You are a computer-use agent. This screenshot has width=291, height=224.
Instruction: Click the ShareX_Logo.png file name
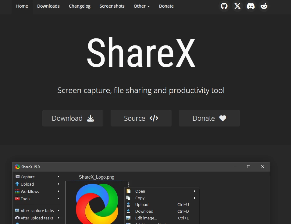pos(97,177)
